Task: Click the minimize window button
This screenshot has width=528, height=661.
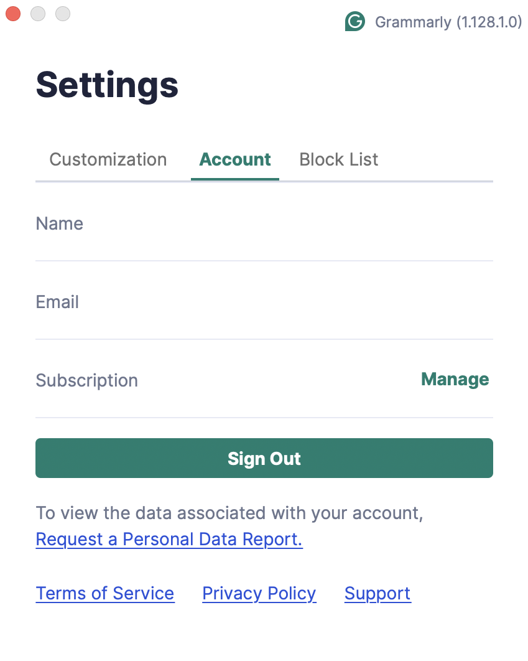Action: point(38,13)
